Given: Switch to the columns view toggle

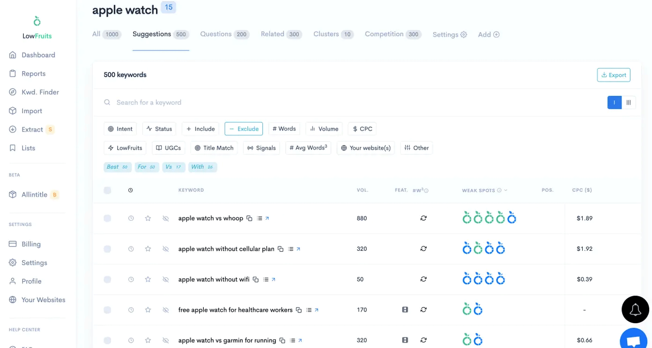Looking at the screenshot, I should 629,102.
